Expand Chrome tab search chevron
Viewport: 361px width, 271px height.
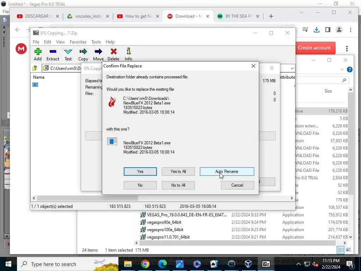(x=301, y=12)
